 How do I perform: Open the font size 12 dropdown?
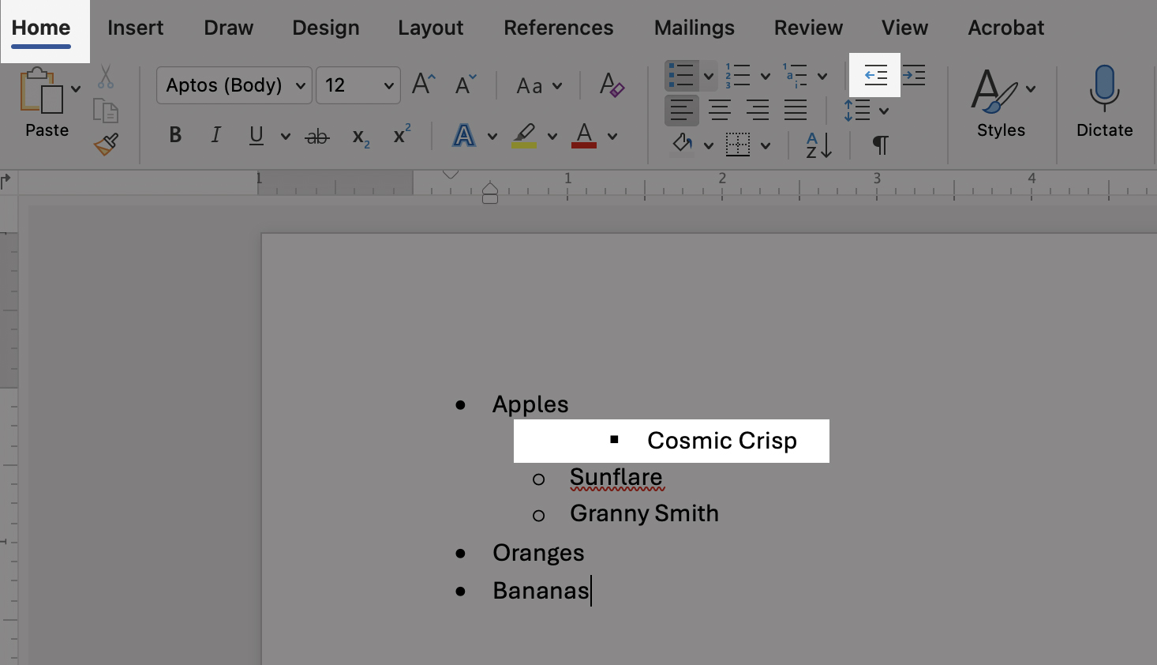[388, 85]
